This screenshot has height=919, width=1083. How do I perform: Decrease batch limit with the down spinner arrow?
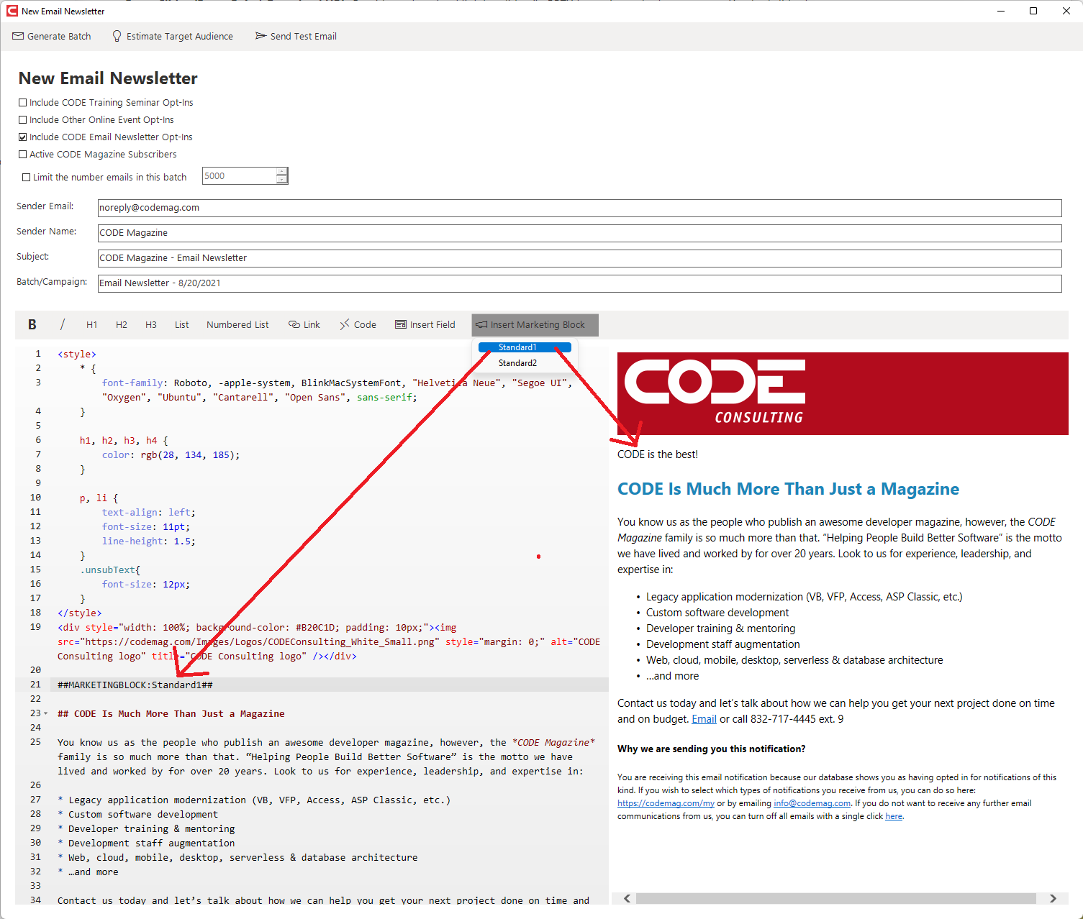[281, 180]
